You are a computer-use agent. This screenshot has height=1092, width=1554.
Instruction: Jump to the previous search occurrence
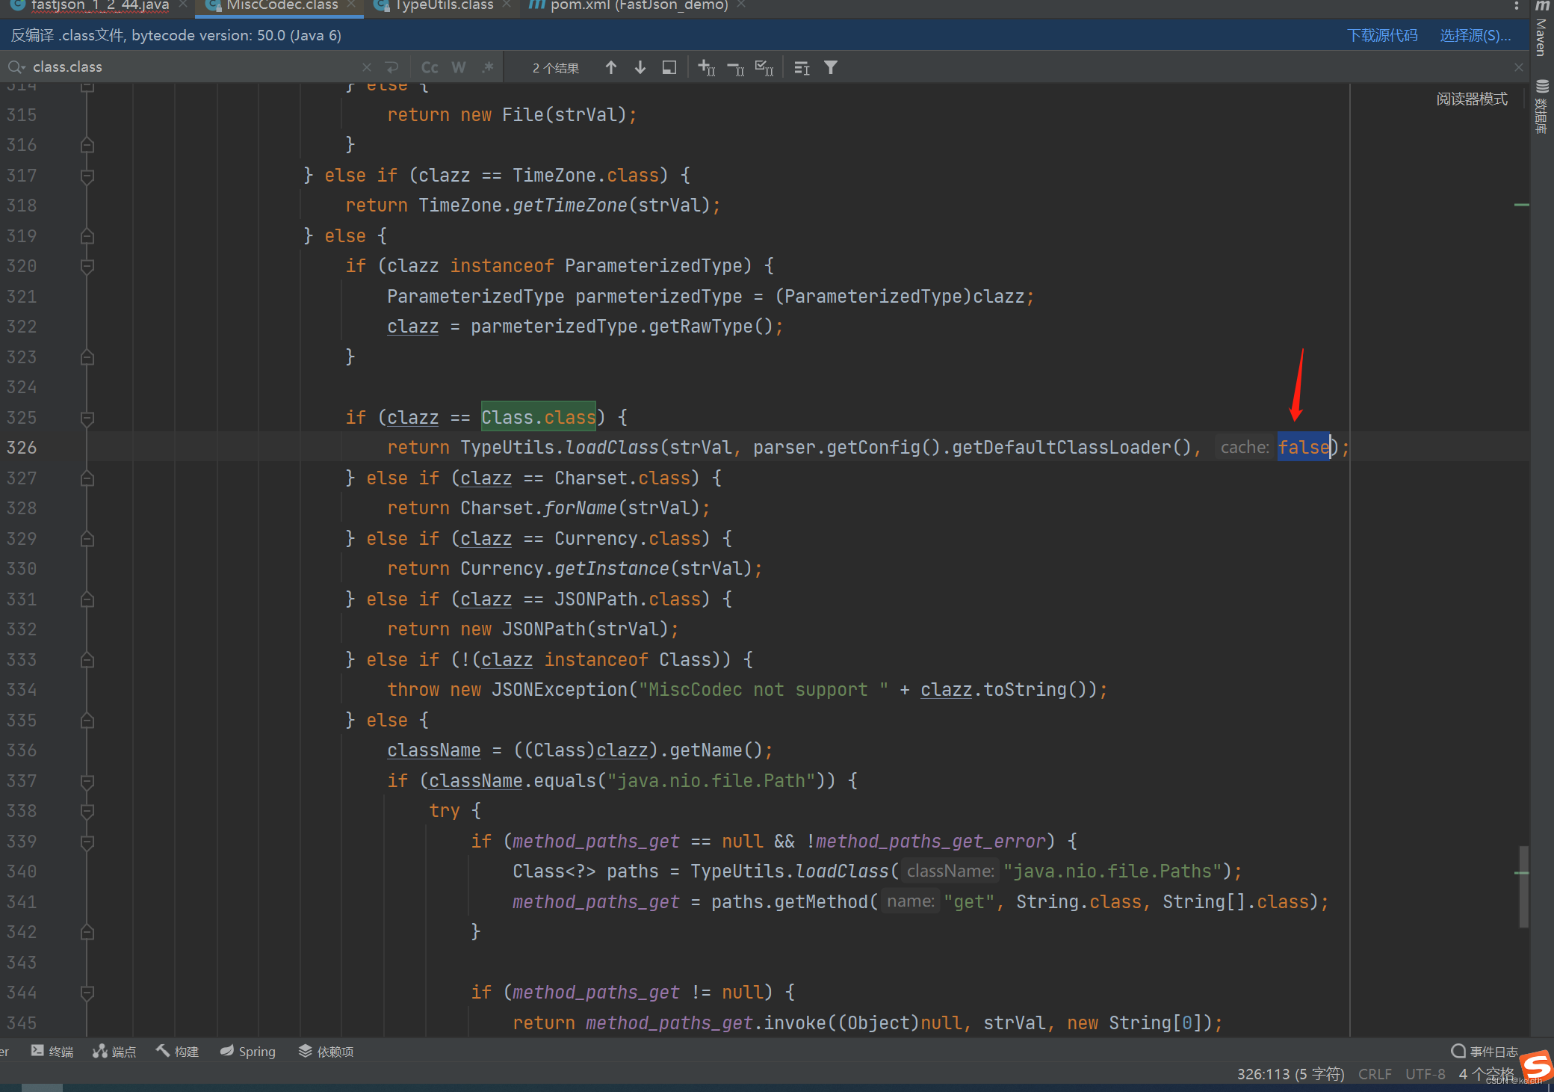tap(611, 67)
